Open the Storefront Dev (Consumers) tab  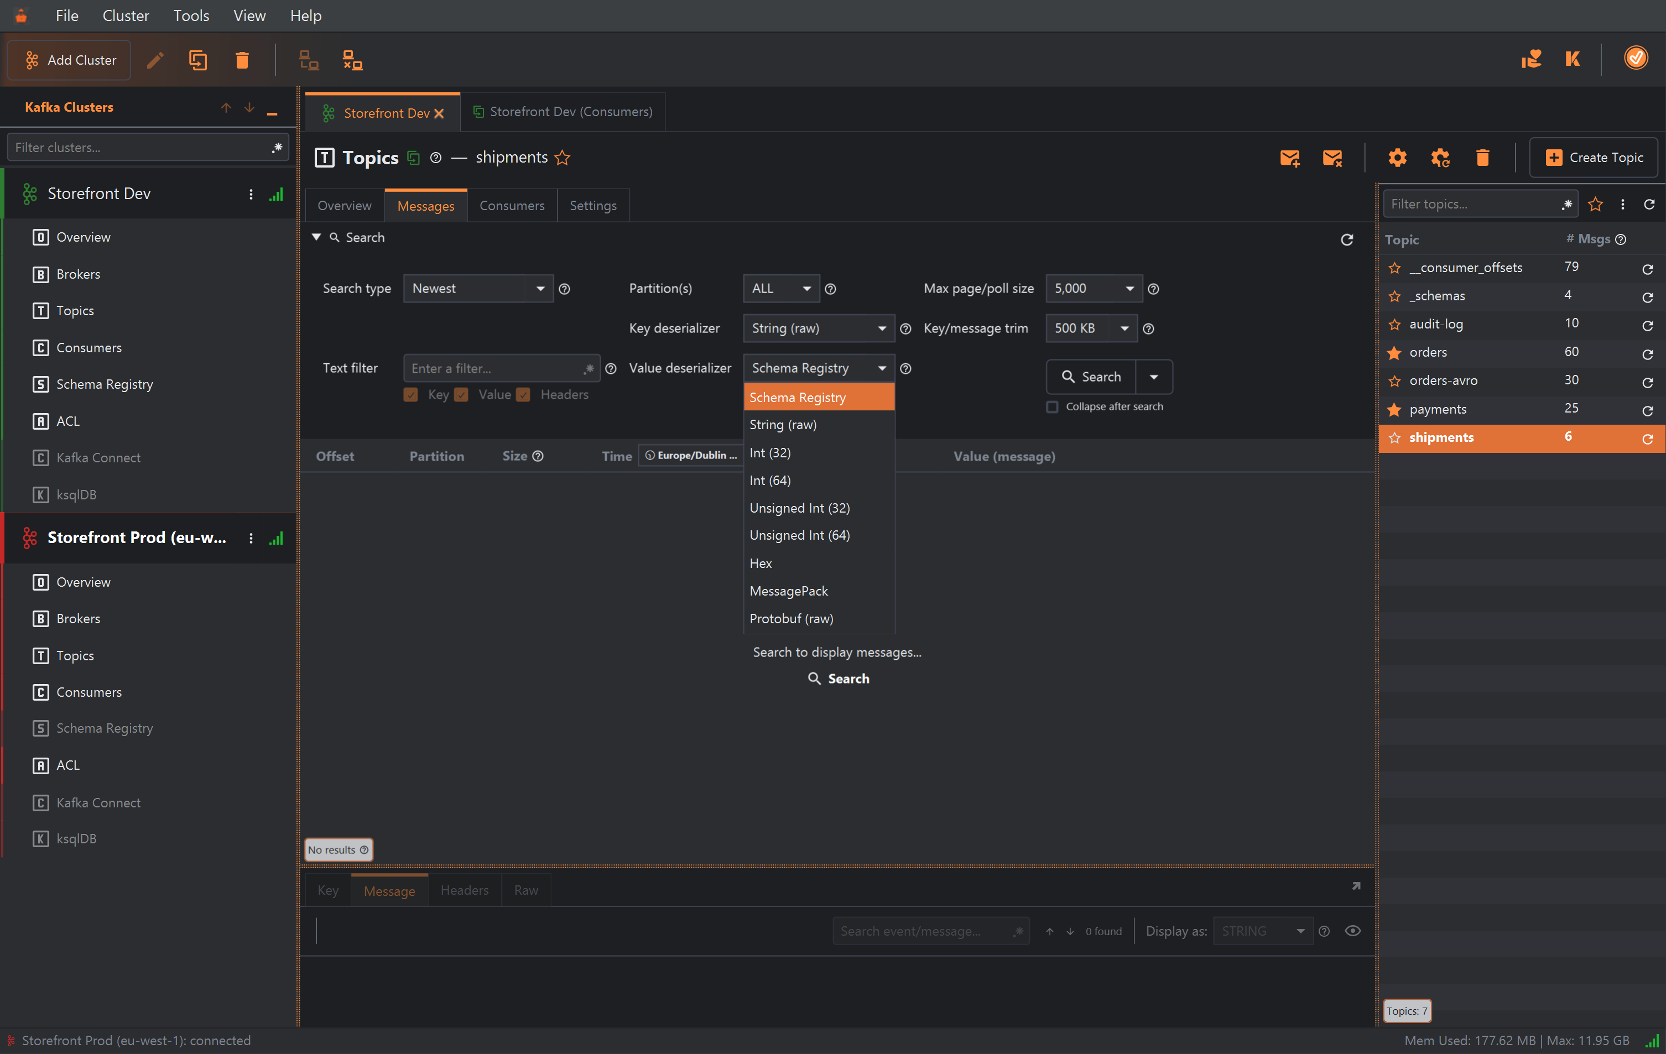563,112
